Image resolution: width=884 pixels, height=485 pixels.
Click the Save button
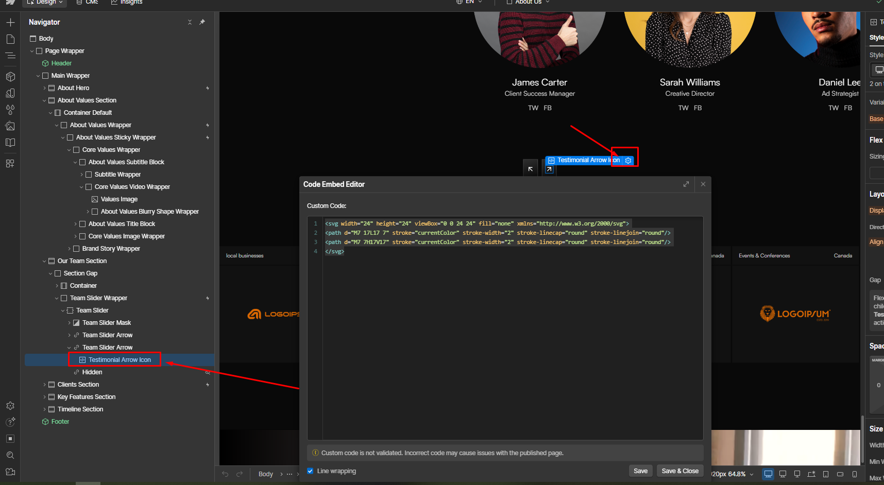click(x=640, y=471)
